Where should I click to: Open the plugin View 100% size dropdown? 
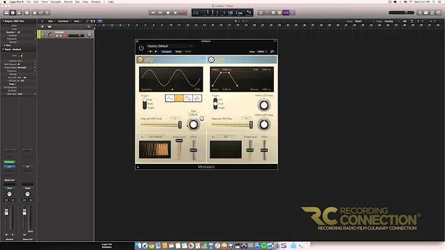coord(262,52)
